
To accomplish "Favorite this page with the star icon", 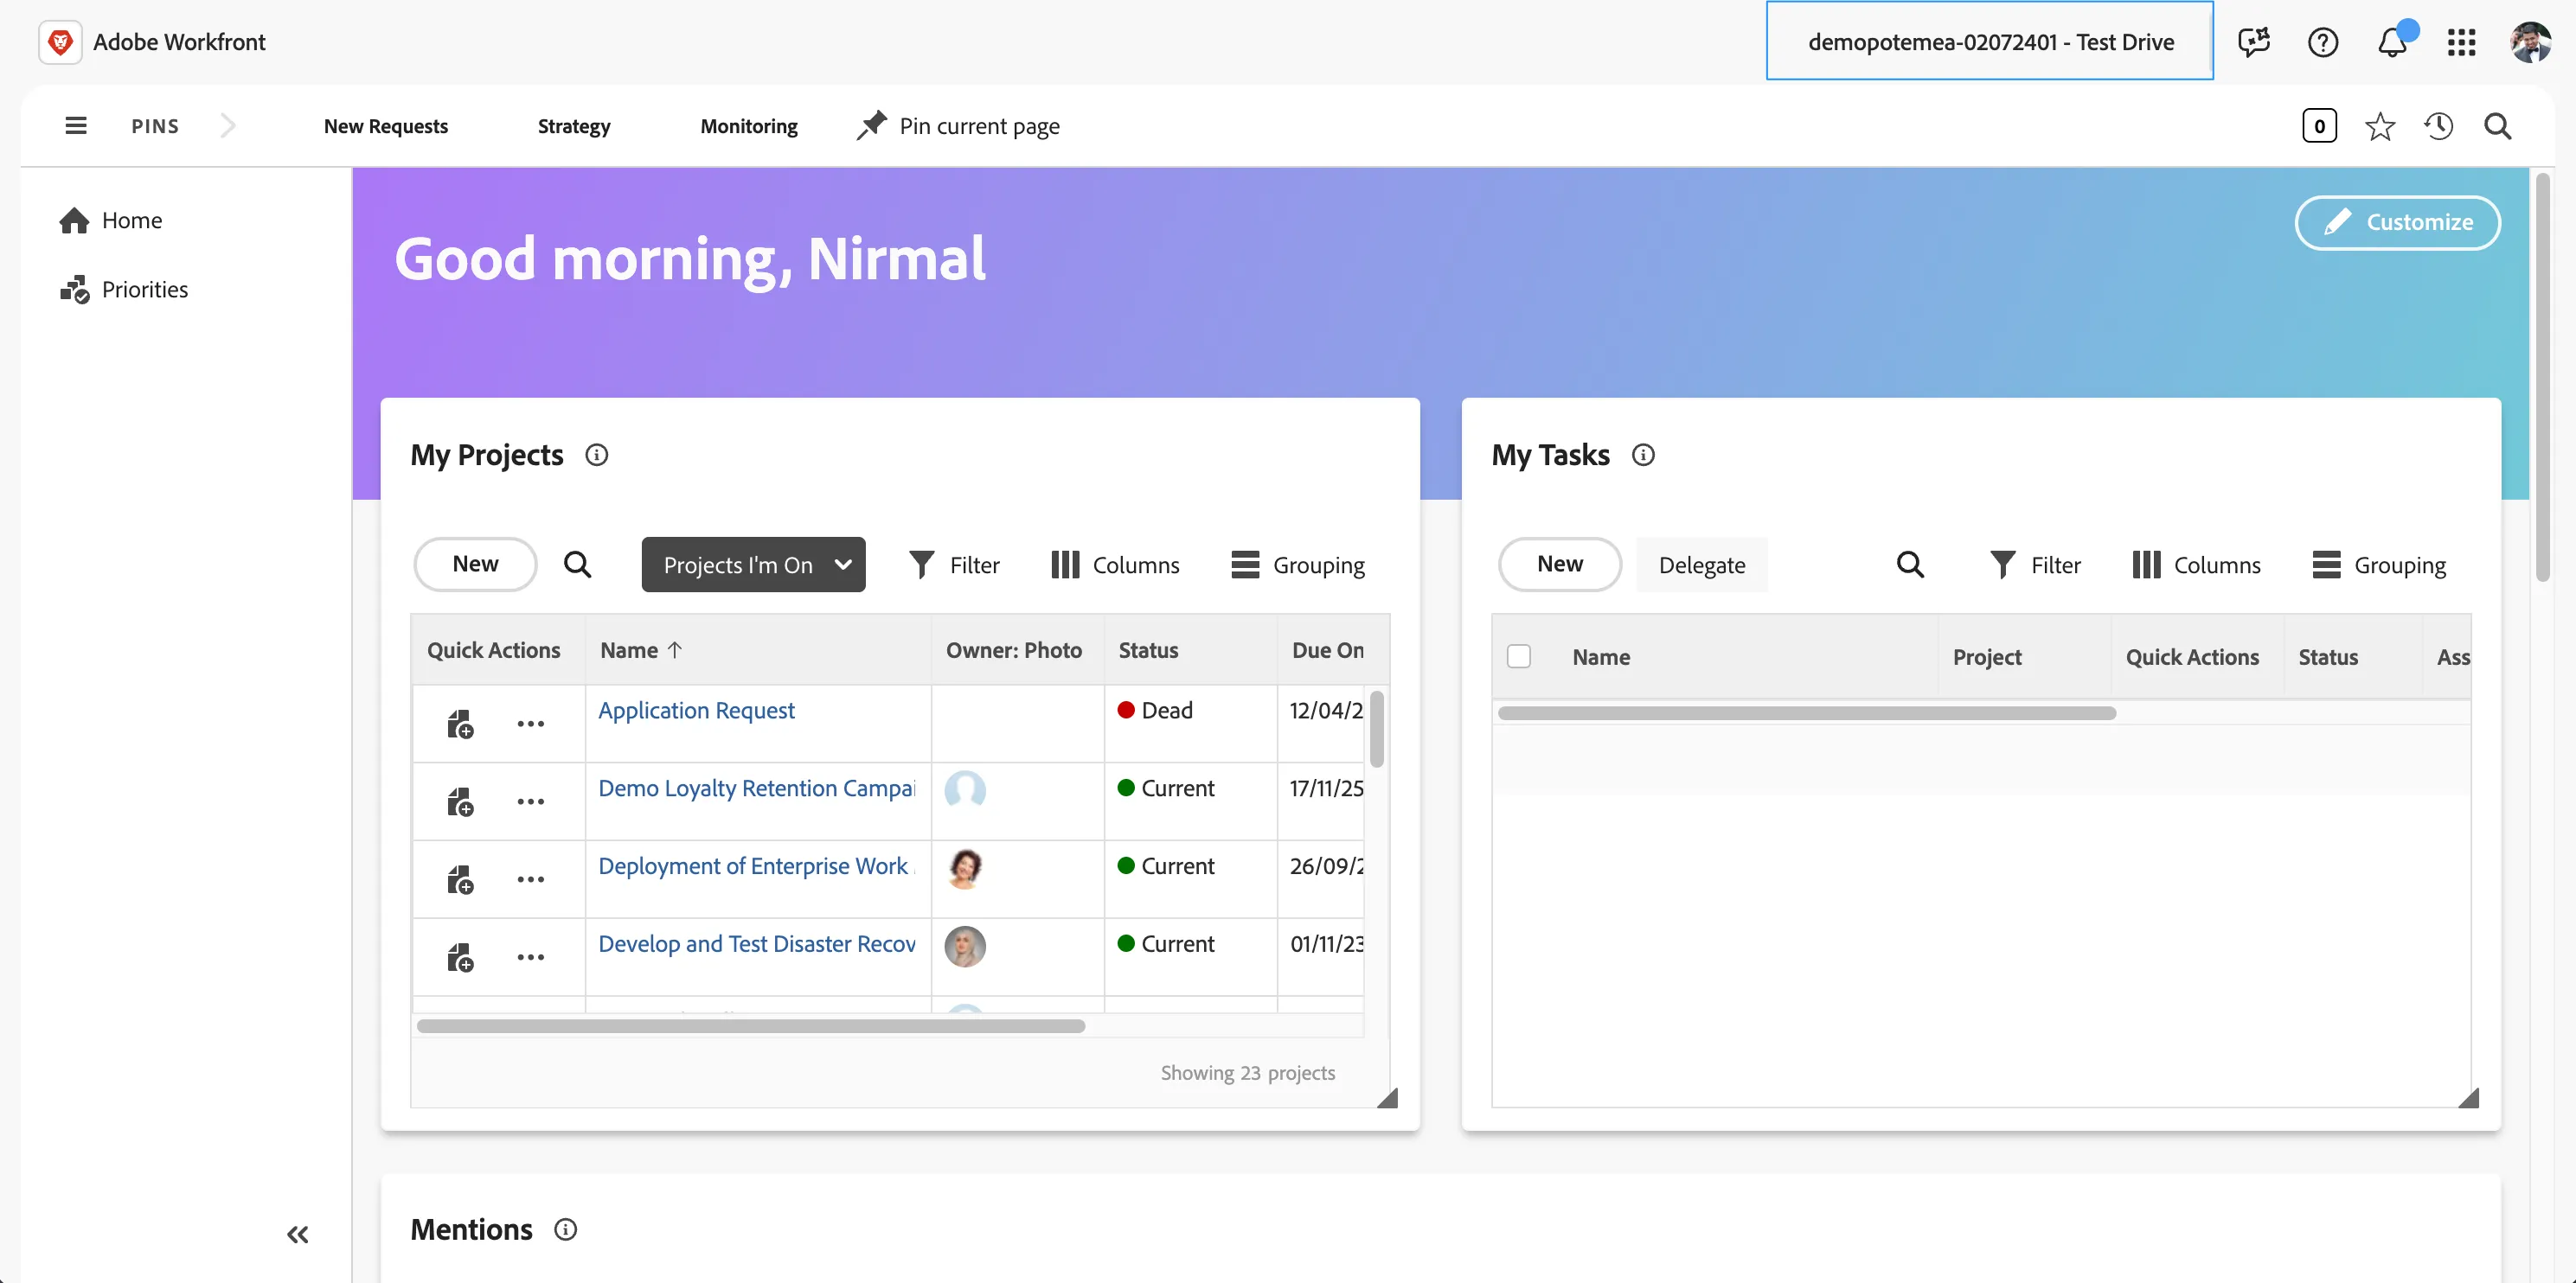I will click(x=2379, y=126).
